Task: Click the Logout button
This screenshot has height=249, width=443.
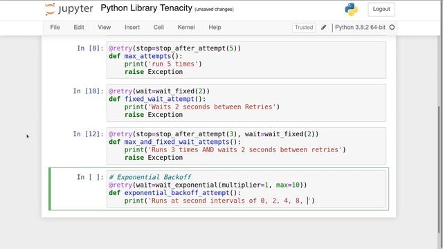Action: 381,9
